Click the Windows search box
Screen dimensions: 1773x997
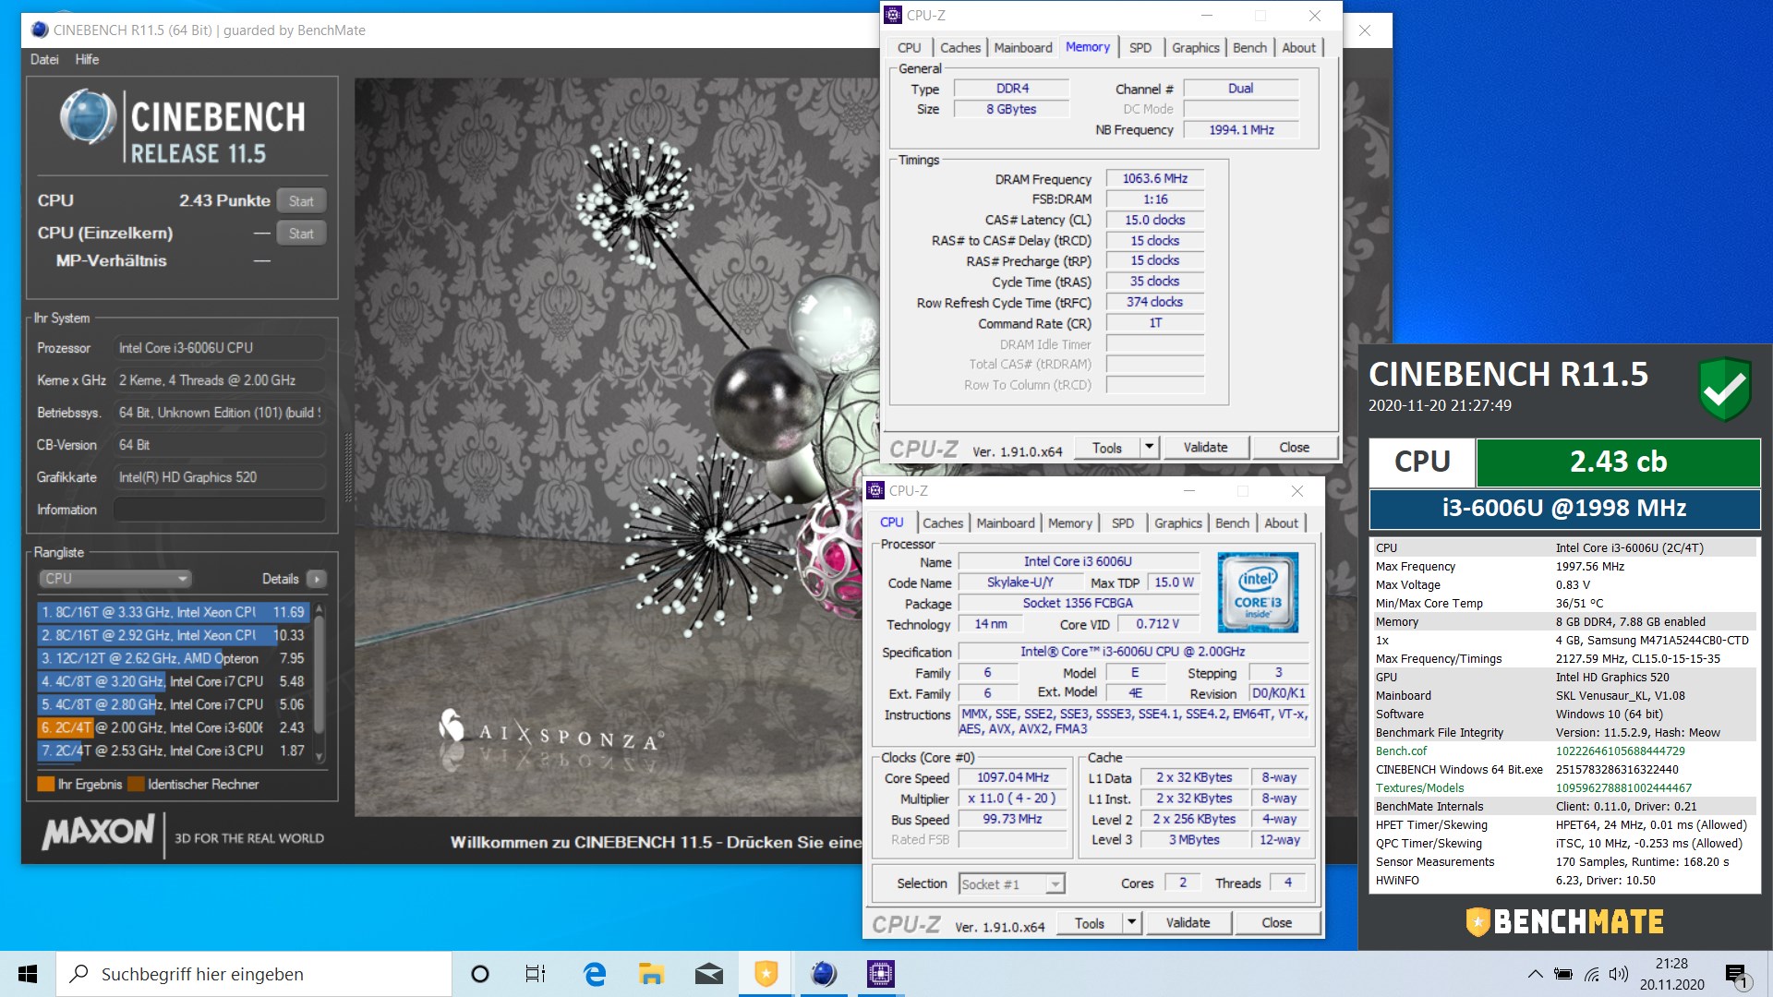tap(254, 974)
